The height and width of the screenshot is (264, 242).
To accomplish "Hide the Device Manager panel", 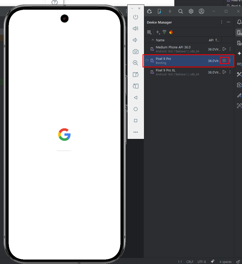I will [x=228, y=22].
